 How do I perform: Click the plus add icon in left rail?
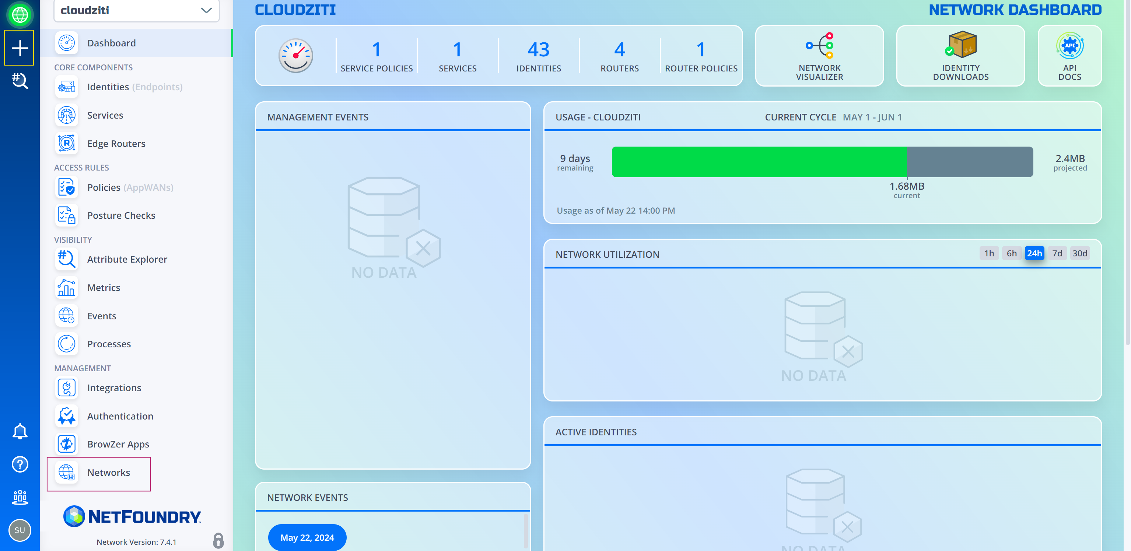[19, 48]
